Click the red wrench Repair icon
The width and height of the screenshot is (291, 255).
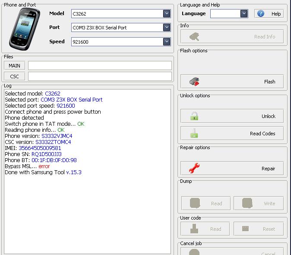[194, 168]
